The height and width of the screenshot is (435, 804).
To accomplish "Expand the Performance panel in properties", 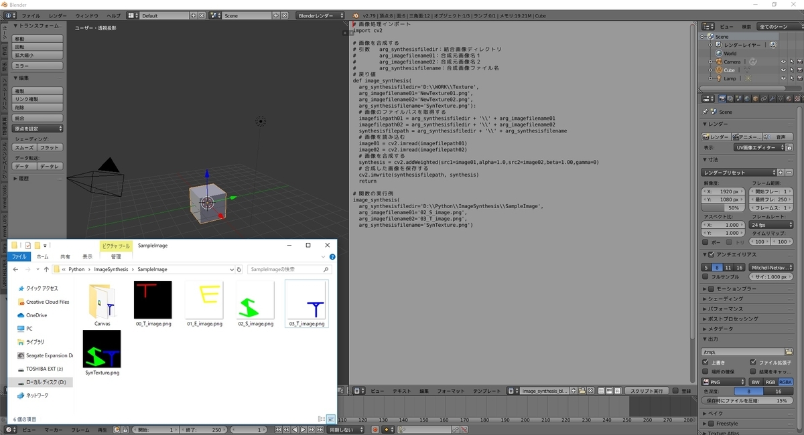I will [x=726, y=309].
